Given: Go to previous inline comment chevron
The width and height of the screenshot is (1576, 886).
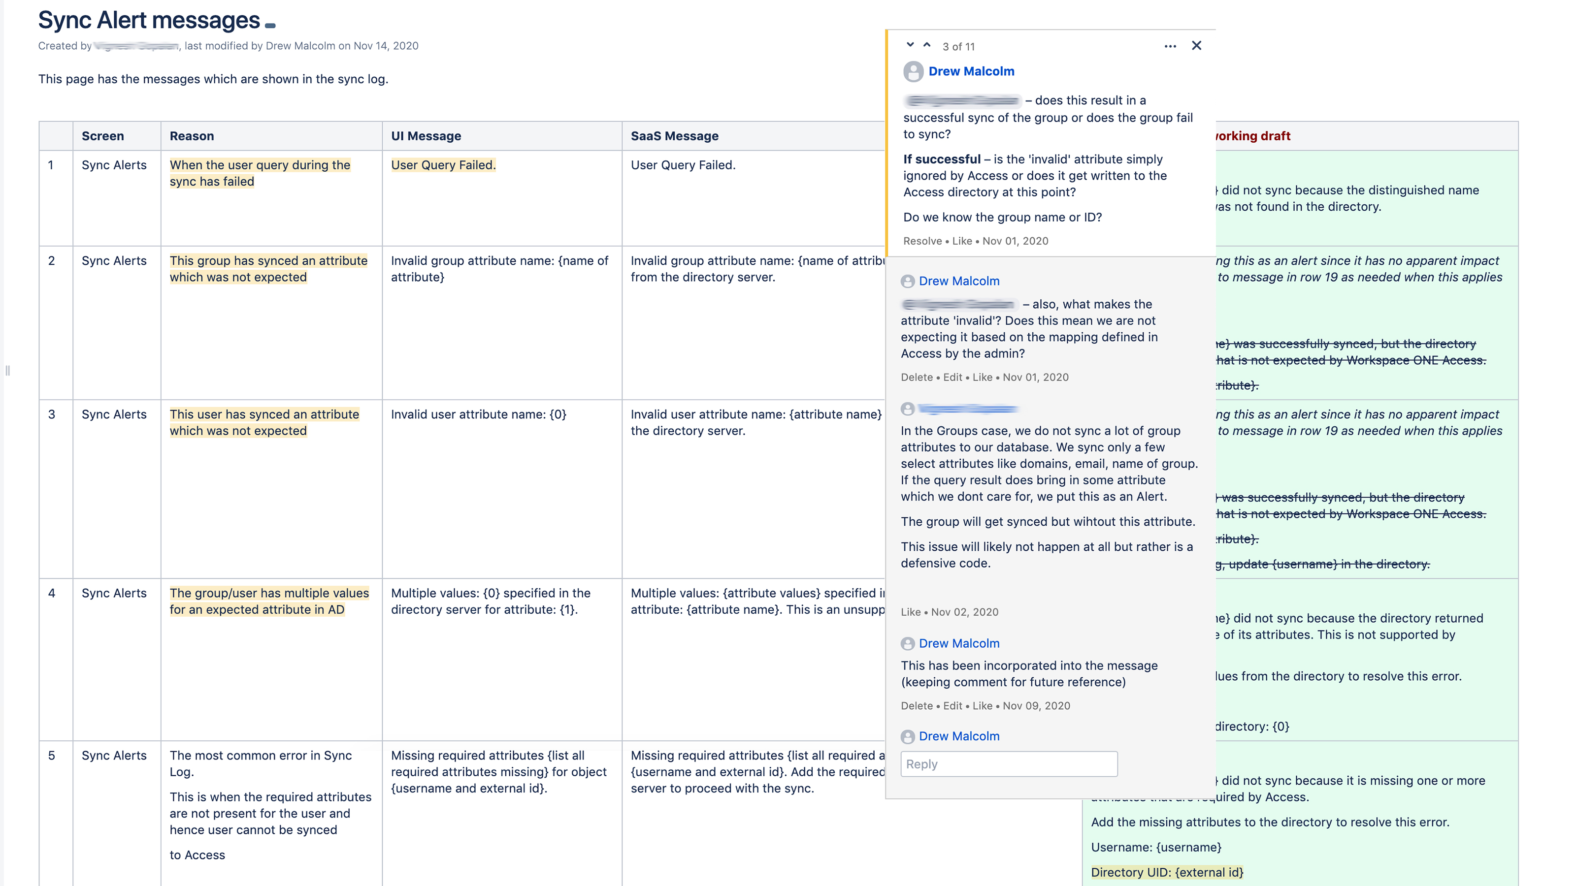Looking at the screenshot, I should 927,45.
